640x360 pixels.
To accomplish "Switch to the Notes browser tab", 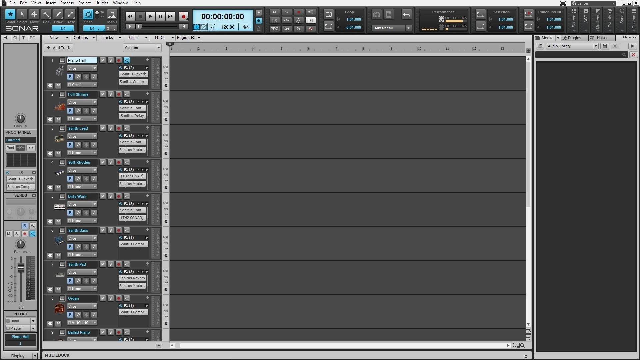I will (602, 38).
